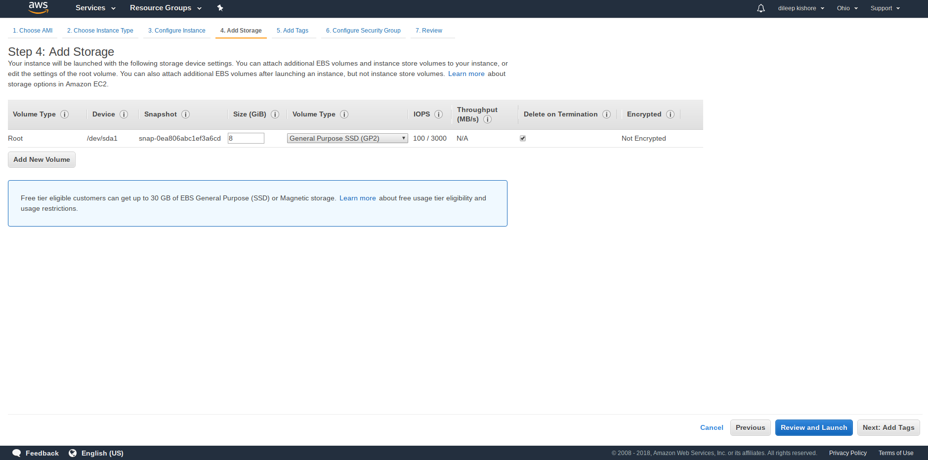Open the dileep kishore account menu

801,8
